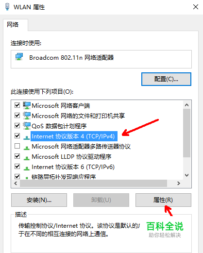Click the TCP/IPv6 protocol icon
The width and height of the screenshot is (203, 253).
pyautogui.click(x=27, y=168)
